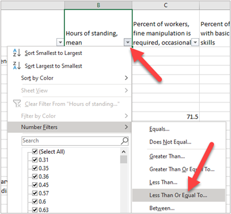Open filter dropdown for Percent of workers column C
Image resolution: width=231 pixels, height=214 pixels.
point(196,42)
